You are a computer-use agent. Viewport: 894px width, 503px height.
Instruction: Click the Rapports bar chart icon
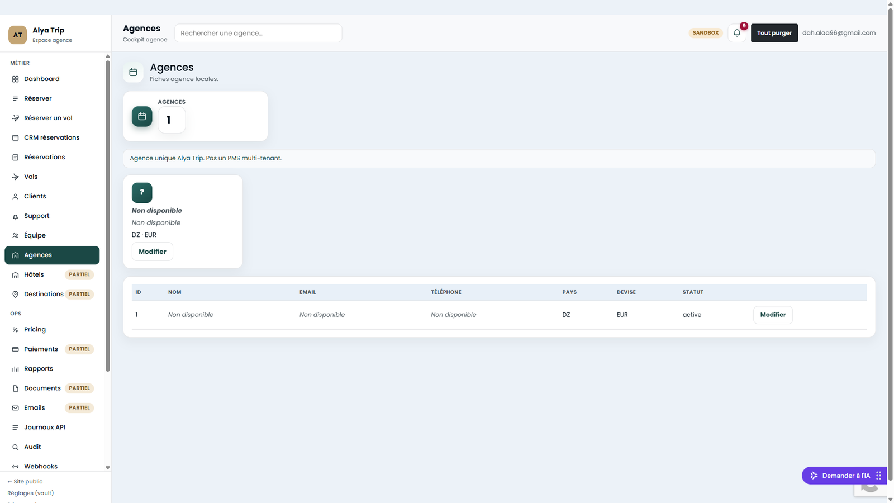click(x=15, y=369)
